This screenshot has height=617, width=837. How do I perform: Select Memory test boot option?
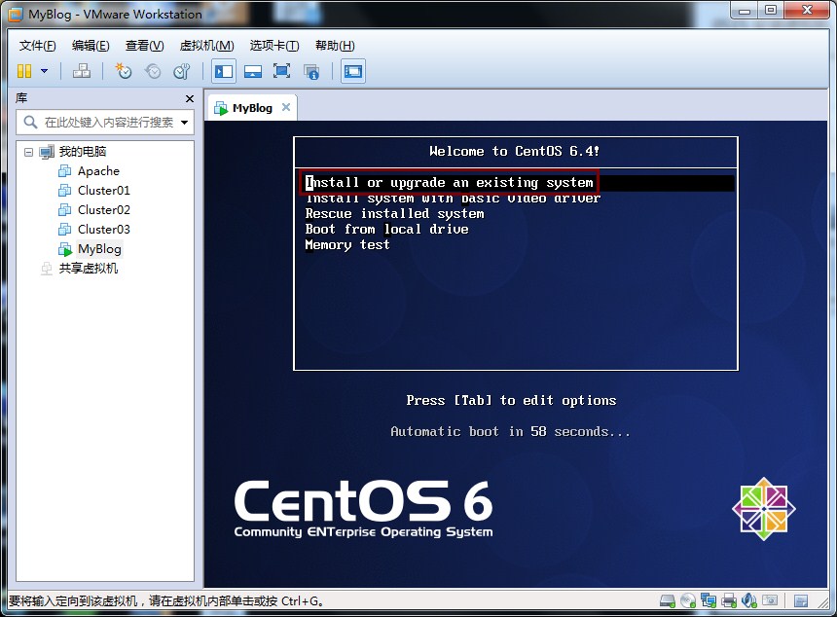pos(347,245)
